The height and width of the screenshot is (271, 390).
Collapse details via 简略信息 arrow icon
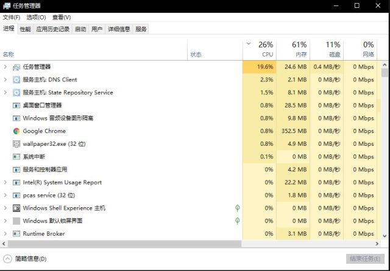[7, 259]
